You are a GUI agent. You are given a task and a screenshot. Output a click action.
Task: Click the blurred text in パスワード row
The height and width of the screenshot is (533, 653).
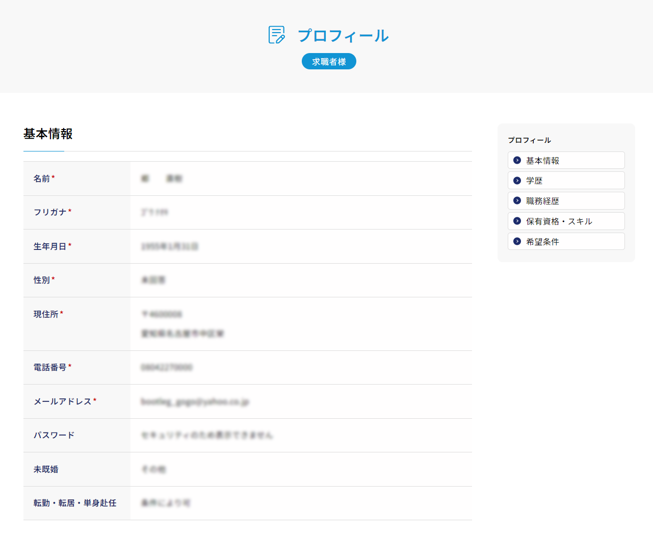click(x=207, y=435)
